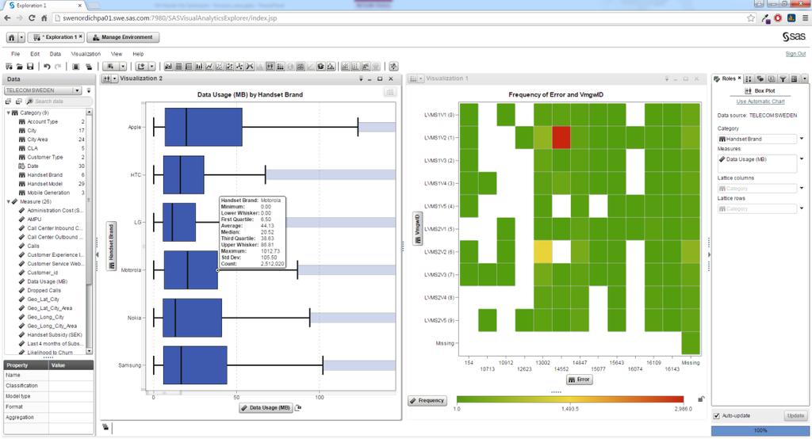Select the Sankey Diagram toolbar icon
This screenshot has height=439, width=812.
[250, 67]
